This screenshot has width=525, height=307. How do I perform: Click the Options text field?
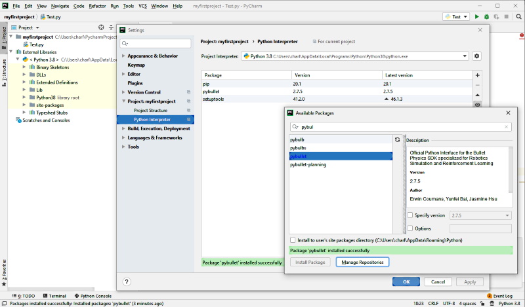pos(480,228)
